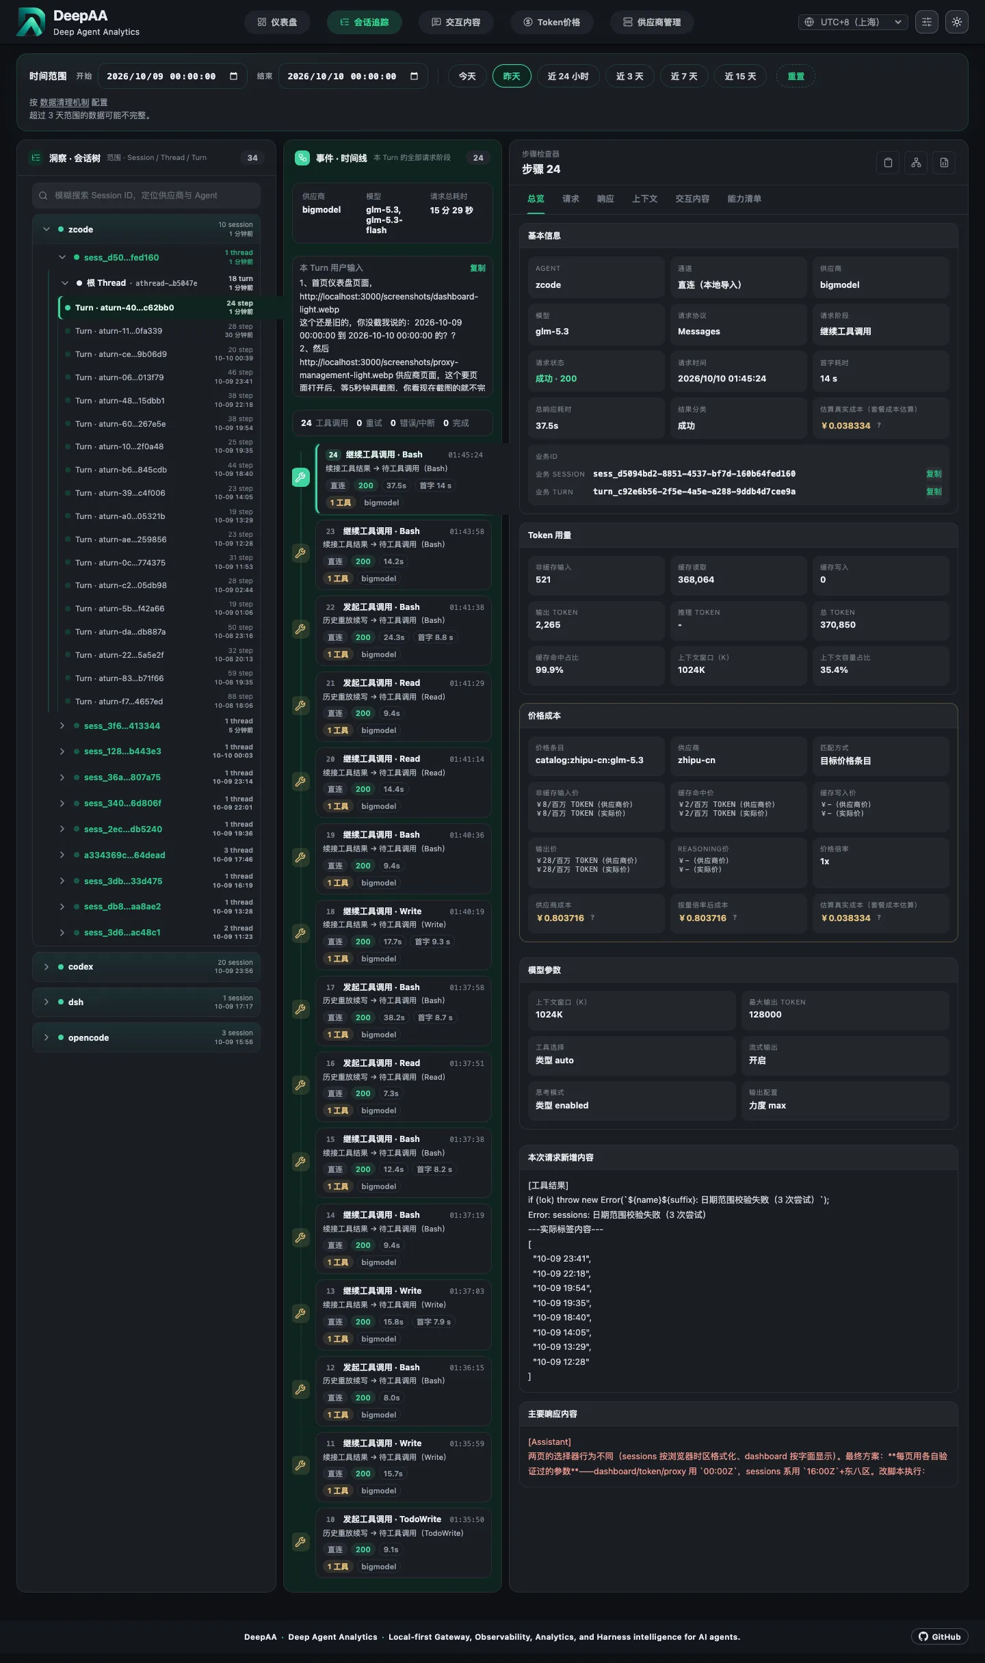Image resolution: width=985 pixels, height=1663 pixels.
Task: Go to the Token价格 page
Action: 551,22
